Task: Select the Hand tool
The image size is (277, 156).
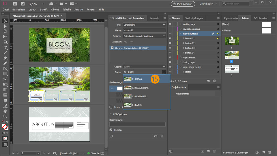Action: tap(5, 111)
